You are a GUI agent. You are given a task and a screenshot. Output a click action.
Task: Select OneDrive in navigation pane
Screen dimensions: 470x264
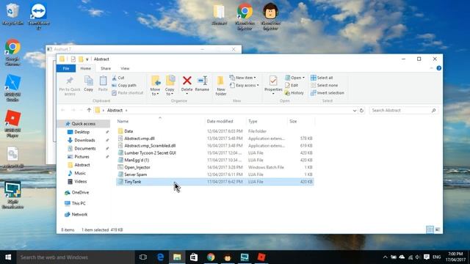tap(80, 192)
